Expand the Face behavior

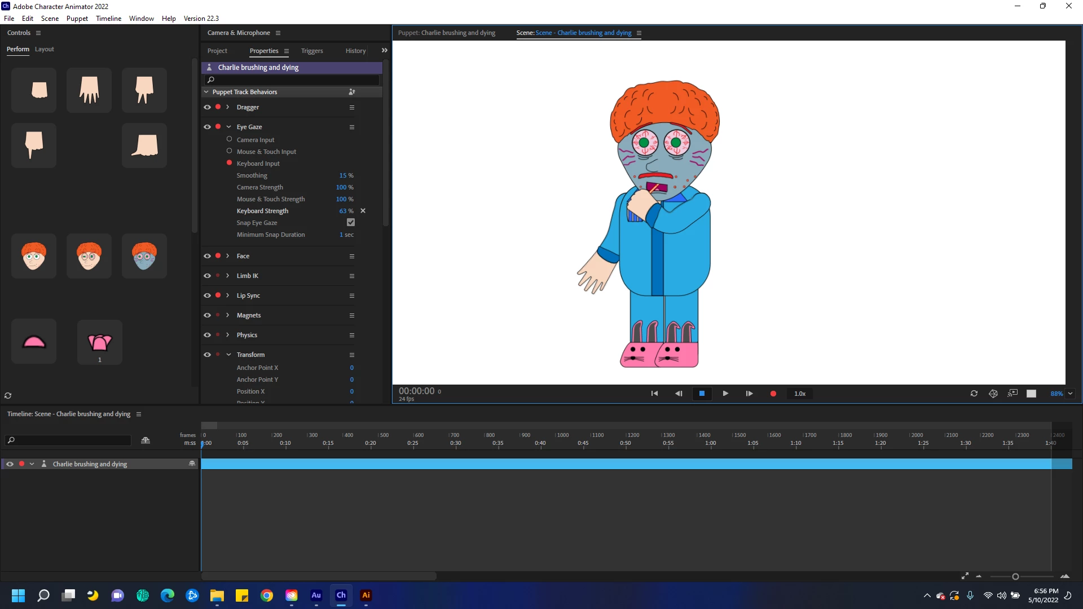coord(228,256)
